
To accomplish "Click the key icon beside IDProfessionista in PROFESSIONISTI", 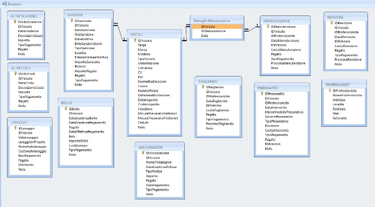I will [x=329, y=90].
